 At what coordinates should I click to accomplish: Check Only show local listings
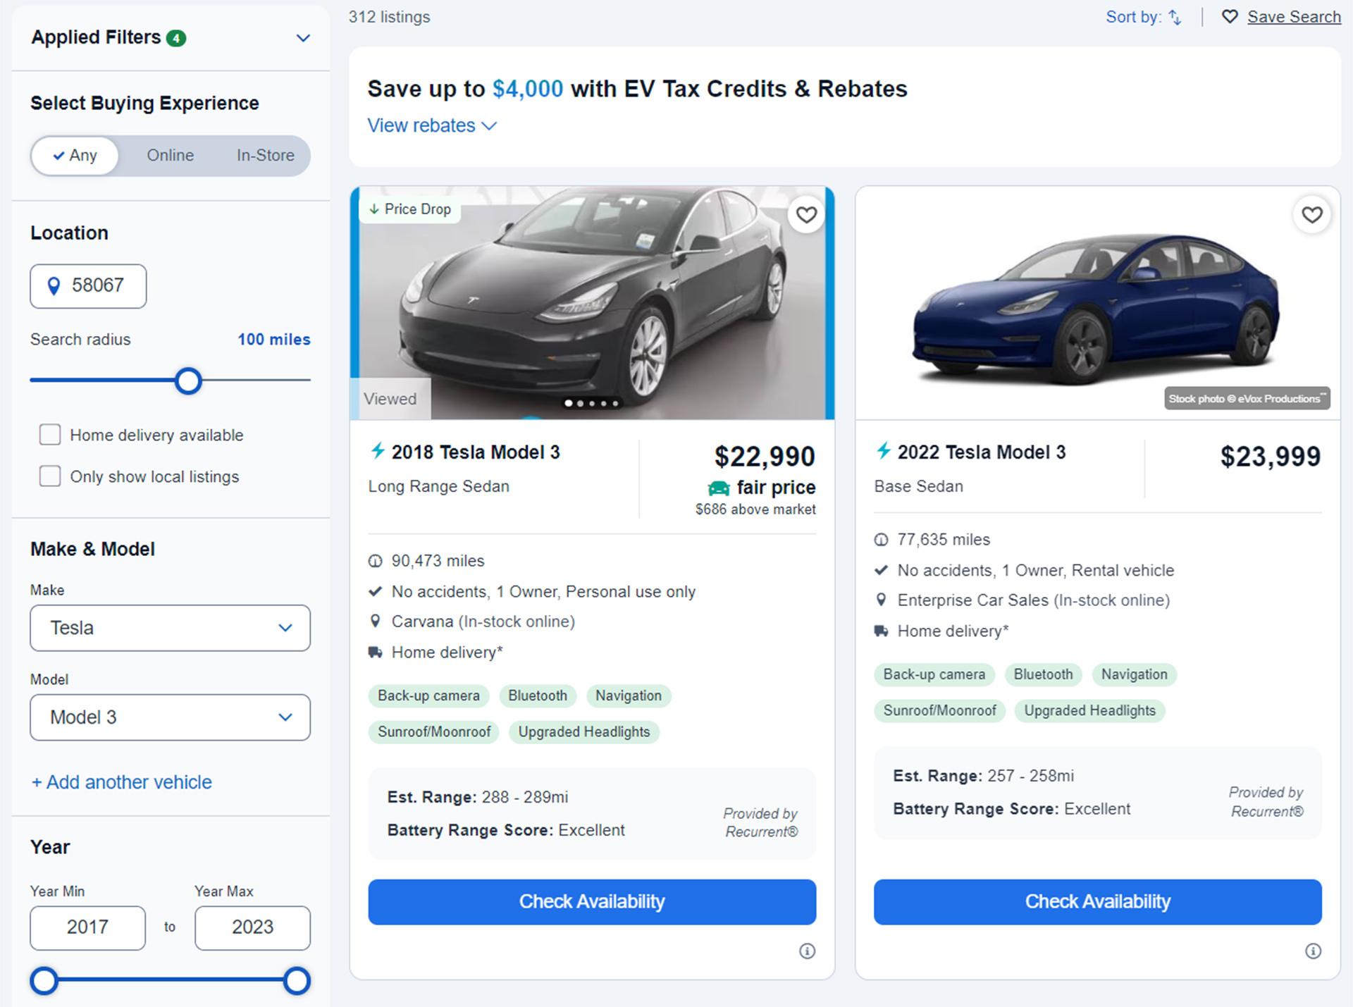click(50, 476)
